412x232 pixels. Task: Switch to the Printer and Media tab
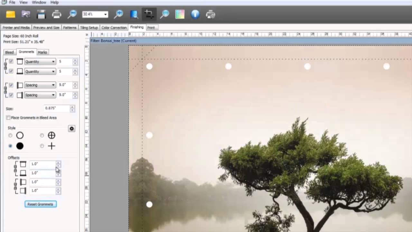click(x=16, y=28)
